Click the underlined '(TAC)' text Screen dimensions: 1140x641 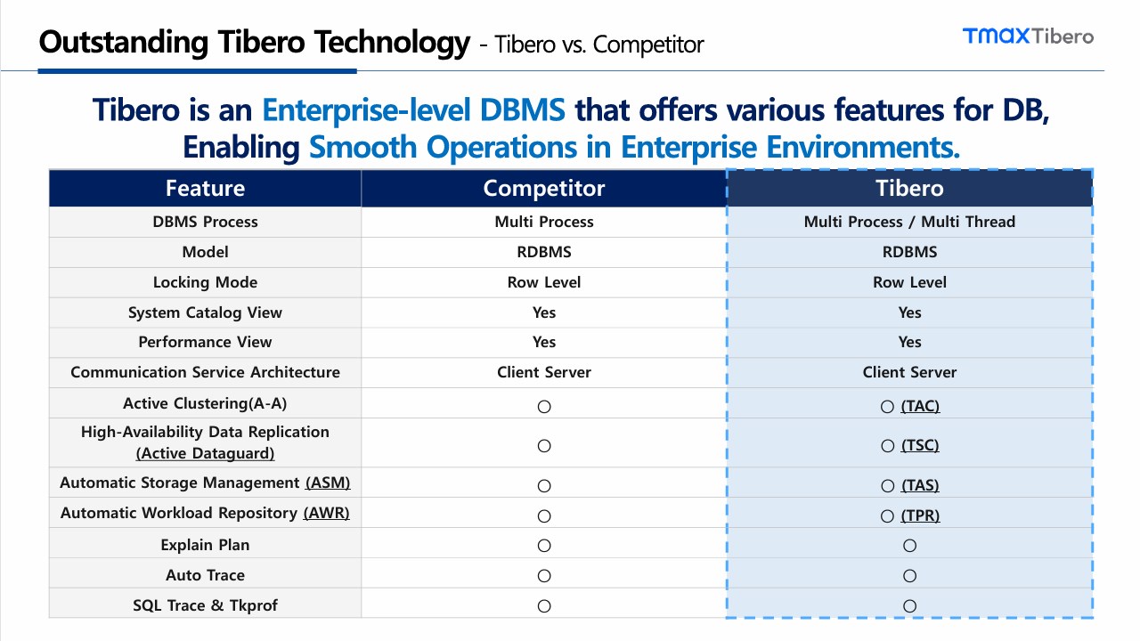pos(920,406)
